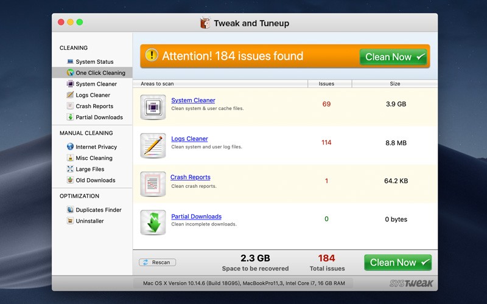
Task: Click the 0 bytes size value
Action: coord(396,219)
